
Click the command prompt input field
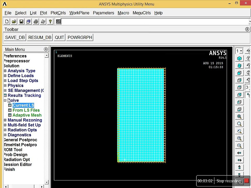[155, 22]
